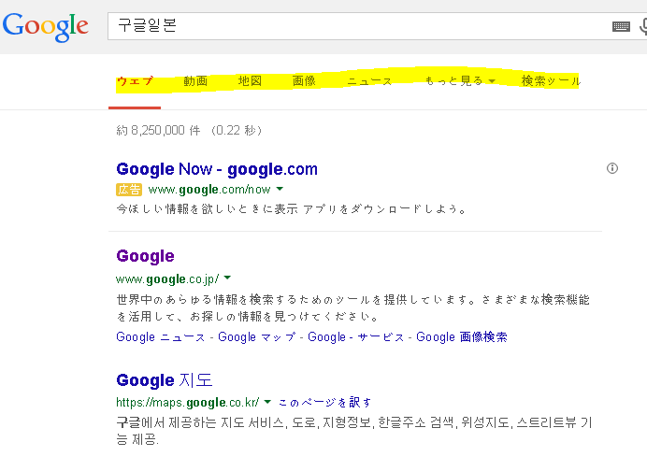
Task: Click the www.google.co.jp/ green URL
Action: [x=167, y=279]
